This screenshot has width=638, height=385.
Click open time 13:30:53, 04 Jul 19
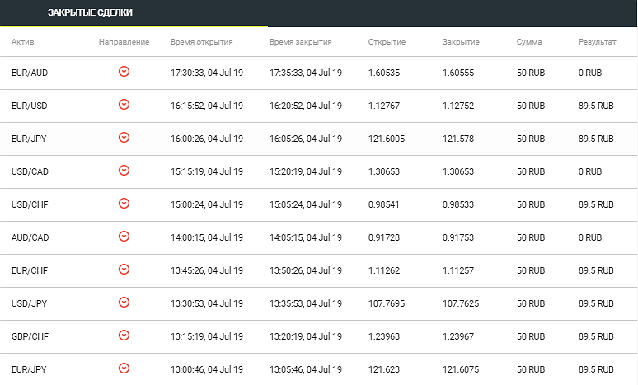point(207,303)
